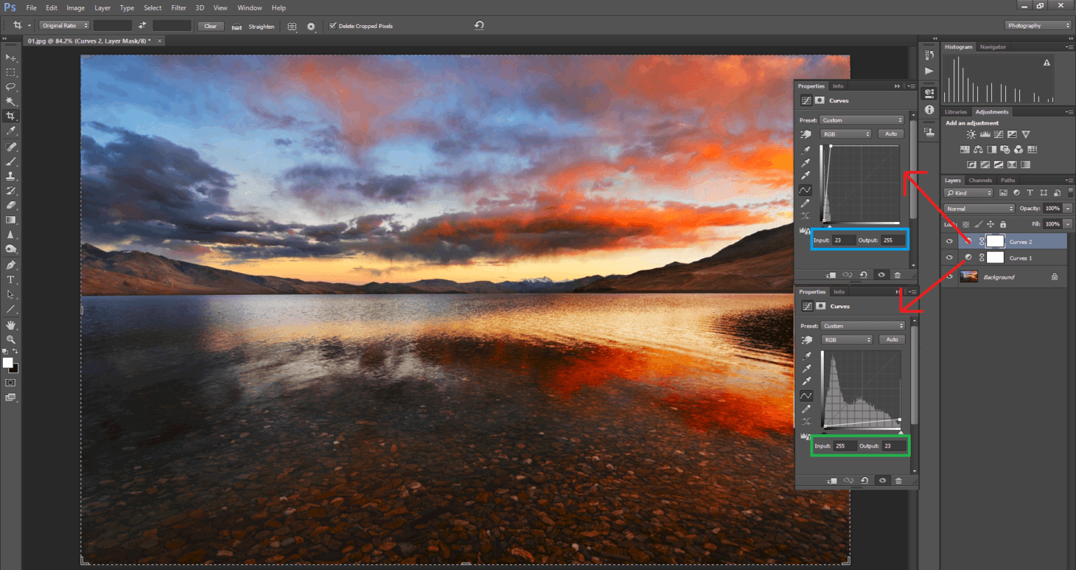
Task: Select the Horizontal Type tool
Action: [11, 280]
